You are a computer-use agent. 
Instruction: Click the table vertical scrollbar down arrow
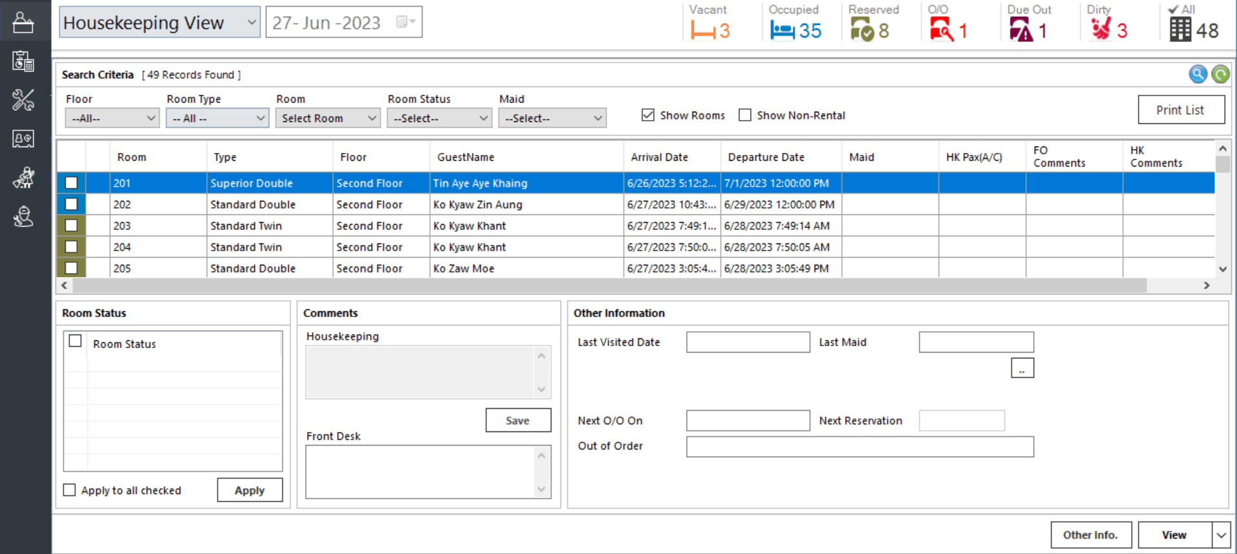(x=1223, y=269)
